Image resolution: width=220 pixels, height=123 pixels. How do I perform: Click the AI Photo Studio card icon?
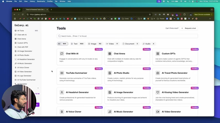click(110, 73)
